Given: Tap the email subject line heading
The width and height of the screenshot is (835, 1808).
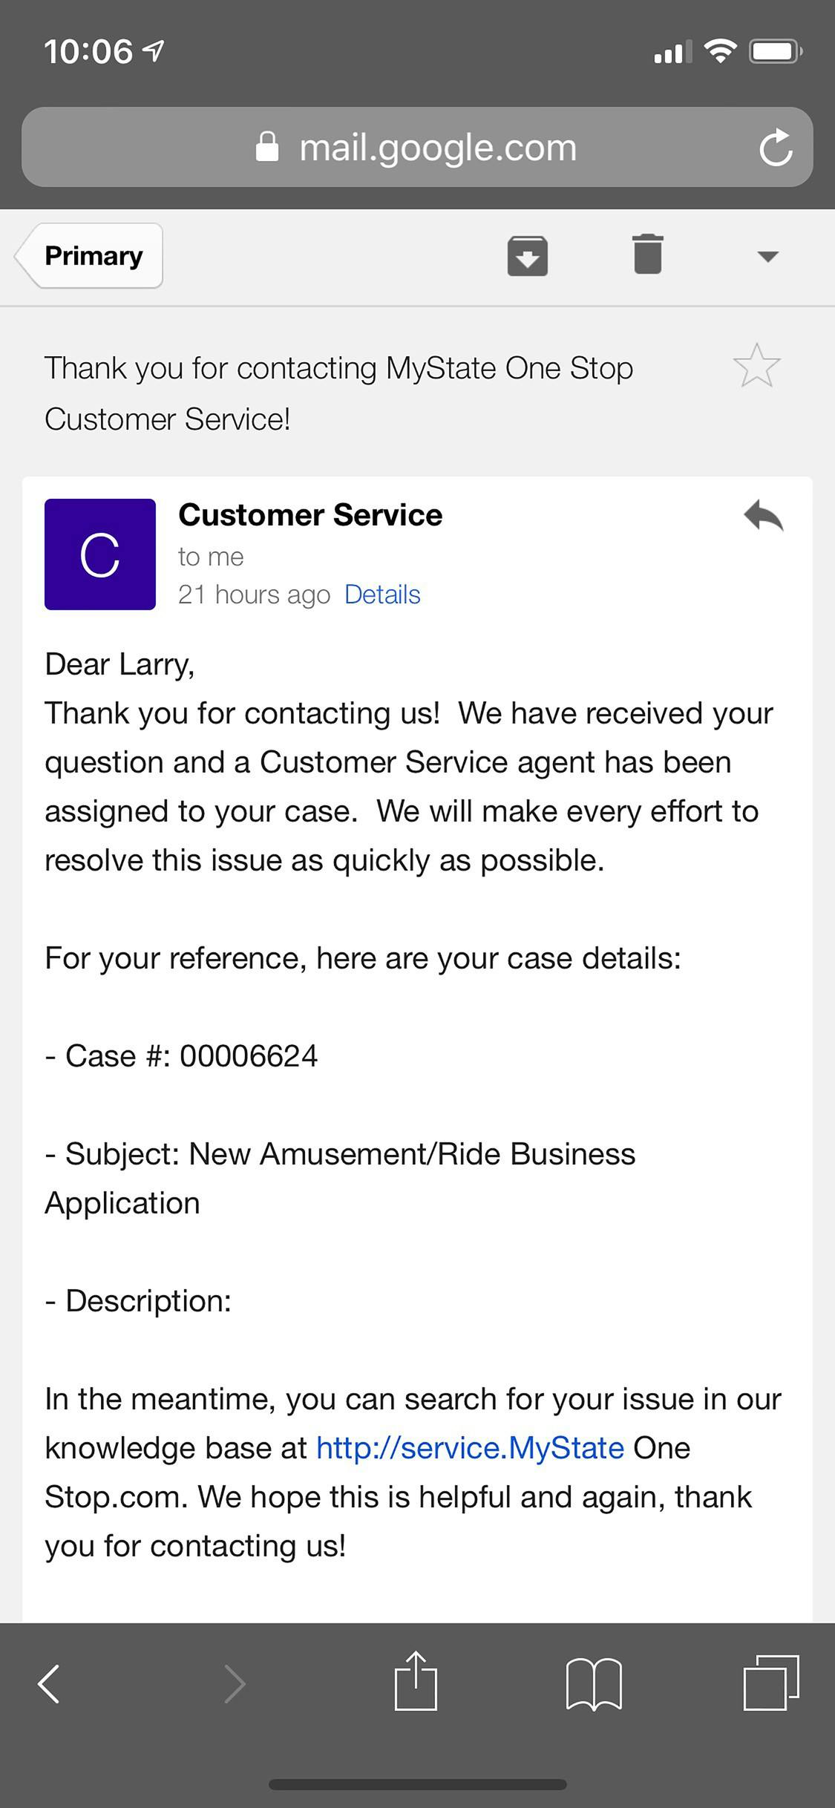Looking at the screenshot, I should pos(338,393).
